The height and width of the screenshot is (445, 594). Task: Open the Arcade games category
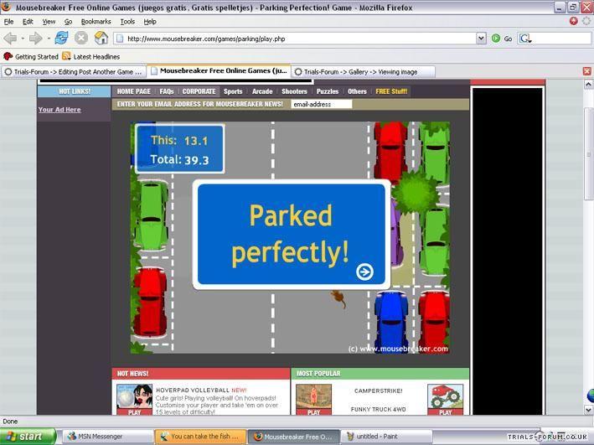[x=262, y=91]
